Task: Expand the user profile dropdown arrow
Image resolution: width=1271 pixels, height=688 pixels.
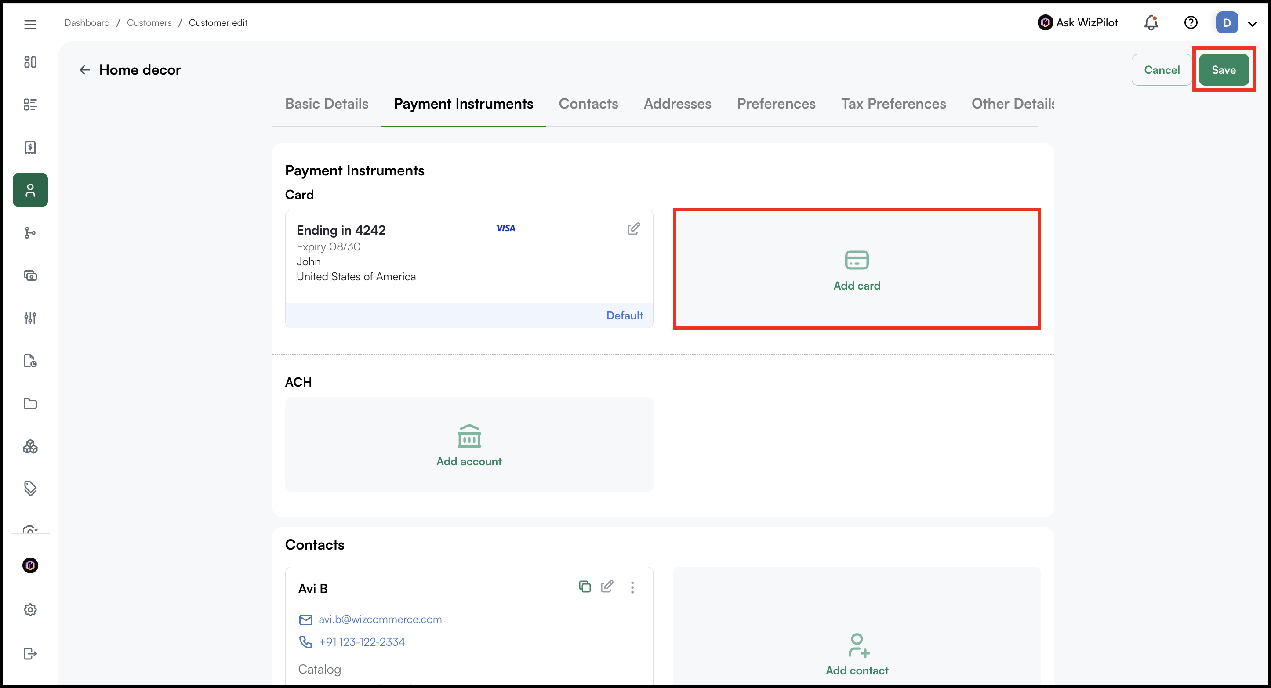Action: (x=1252, y=24)
